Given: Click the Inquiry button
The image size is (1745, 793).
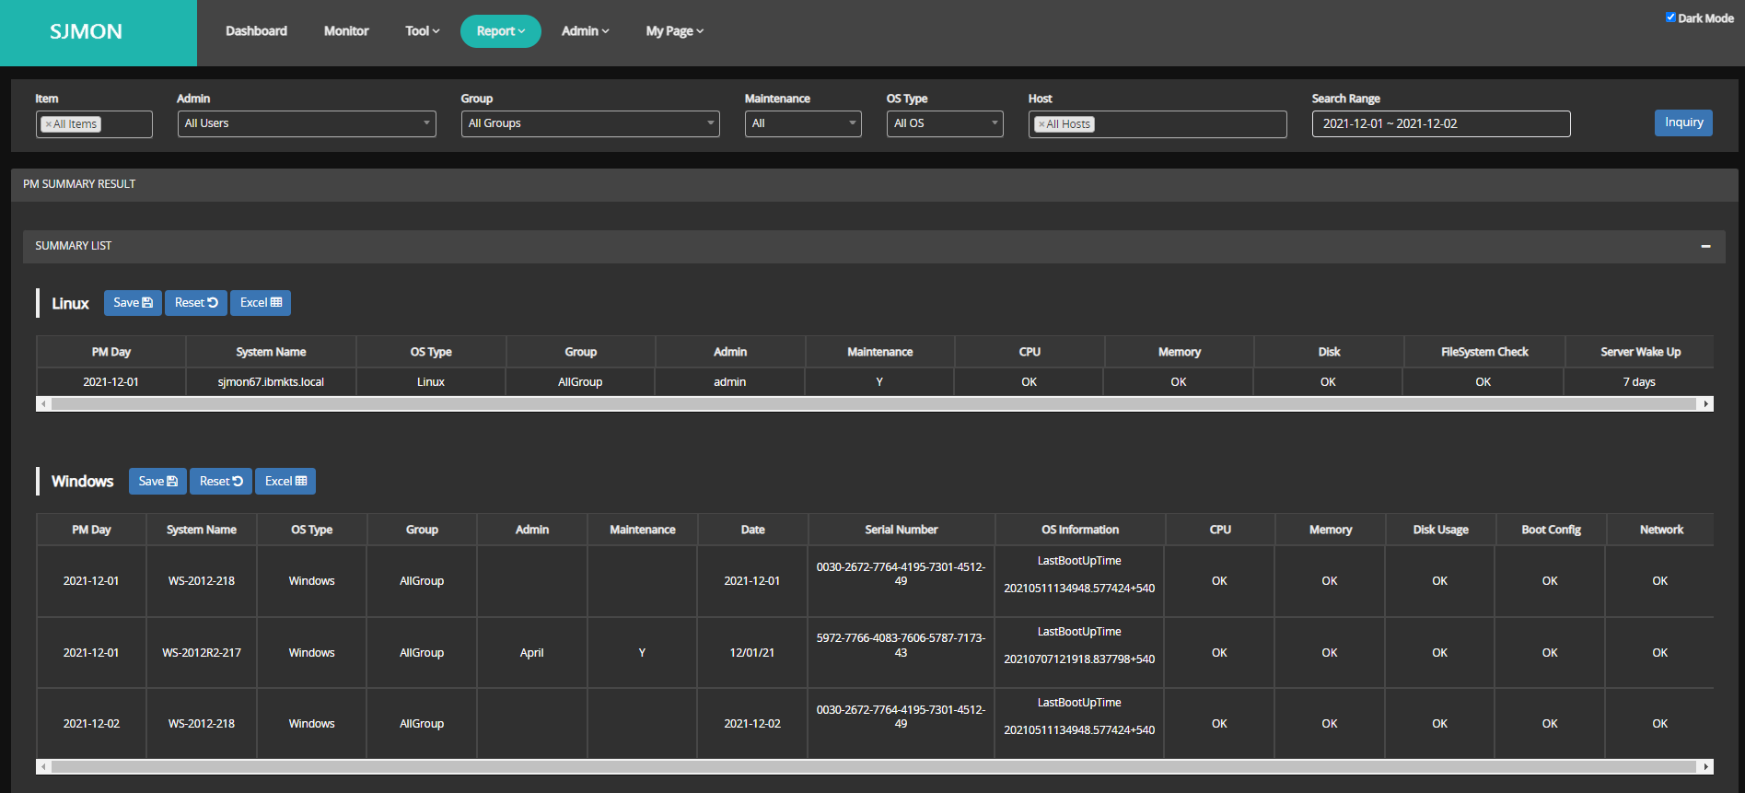Looking at the screenshot, I should [1683, 122].
